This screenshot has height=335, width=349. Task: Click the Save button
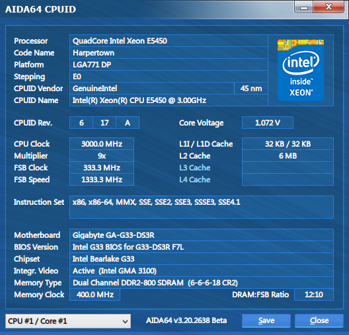[266, 320]
